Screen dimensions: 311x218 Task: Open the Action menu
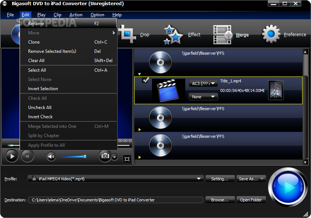point(76,15)
